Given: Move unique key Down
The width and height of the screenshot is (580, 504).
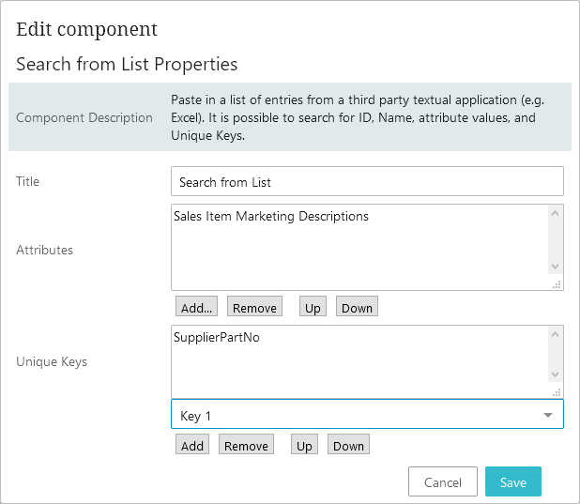Looking at the screenshot, I should pos(348,446).
